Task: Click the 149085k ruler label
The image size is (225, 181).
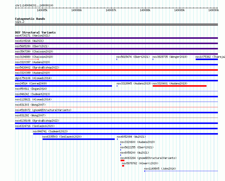Action: 42,10
